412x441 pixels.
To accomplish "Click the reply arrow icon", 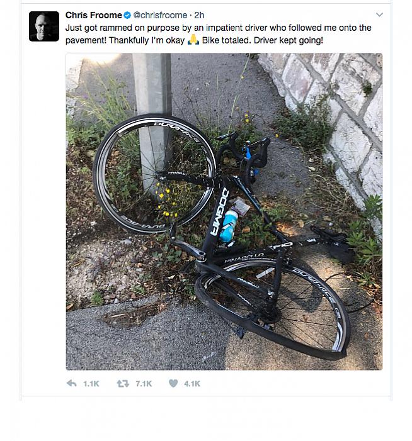I will (72, 383).
